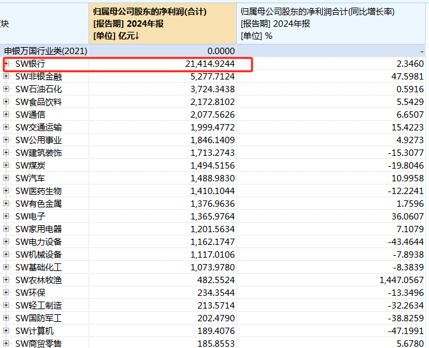Select the SW公用事业 row label
The width and height of the screenshot is (429, 348).
coord(38,140)
